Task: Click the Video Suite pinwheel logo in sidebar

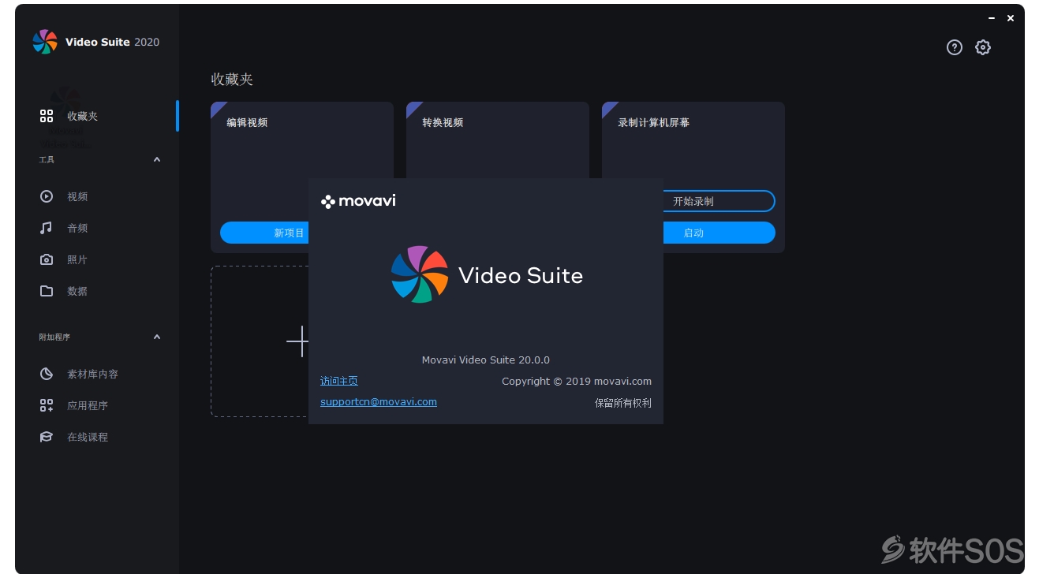Action: pos(45,42)
